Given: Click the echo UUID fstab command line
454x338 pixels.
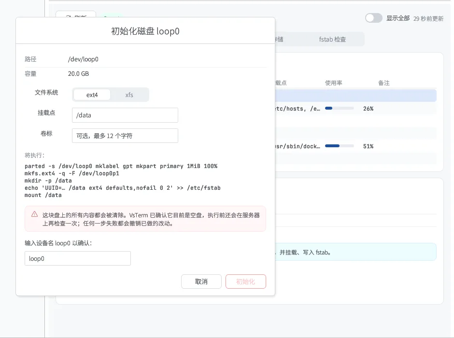Looking at the screenshot, I should coord(123,188).
